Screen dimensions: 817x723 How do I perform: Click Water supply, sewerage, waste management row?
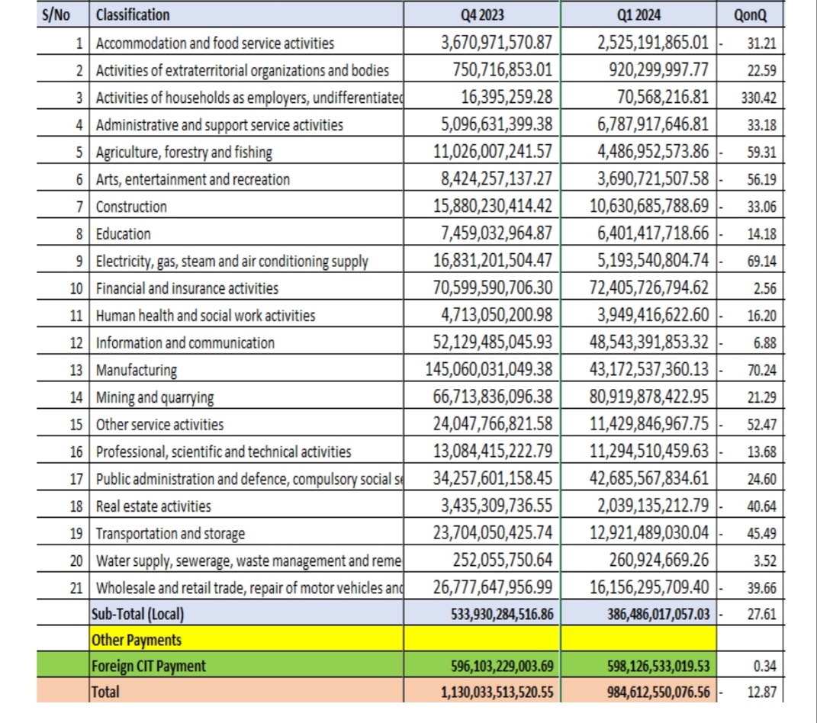click(249, 561)
